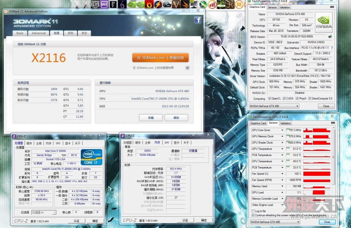Click the 保存 button in 3DMark 11
Image resolution: width=351 pixels, height=228 pixels.
pos(176,118)
